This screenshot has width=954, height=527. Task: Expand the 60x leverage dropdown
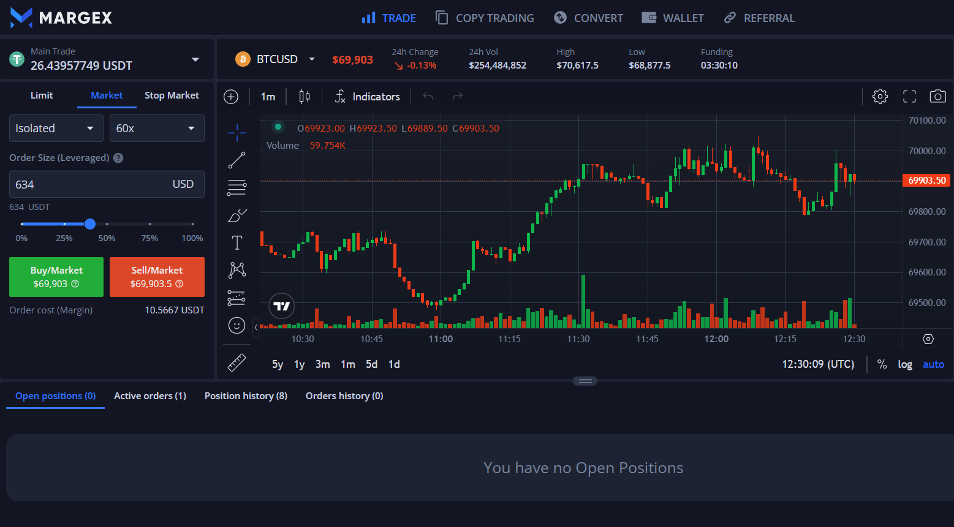tap(156, 129)
